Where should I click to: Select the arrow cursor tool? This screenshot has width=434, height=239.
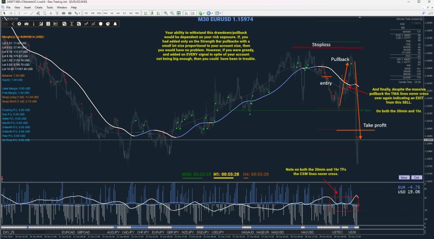click(x=4, y=13)
